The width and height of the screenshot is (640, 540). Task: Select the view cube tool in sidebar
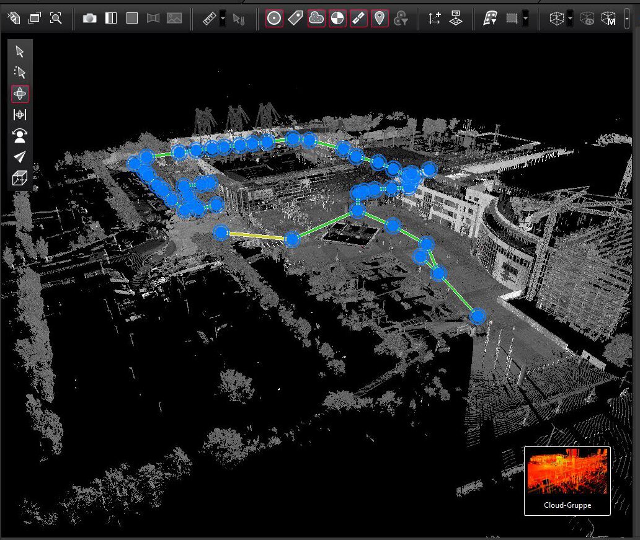[x=20, y=178]
